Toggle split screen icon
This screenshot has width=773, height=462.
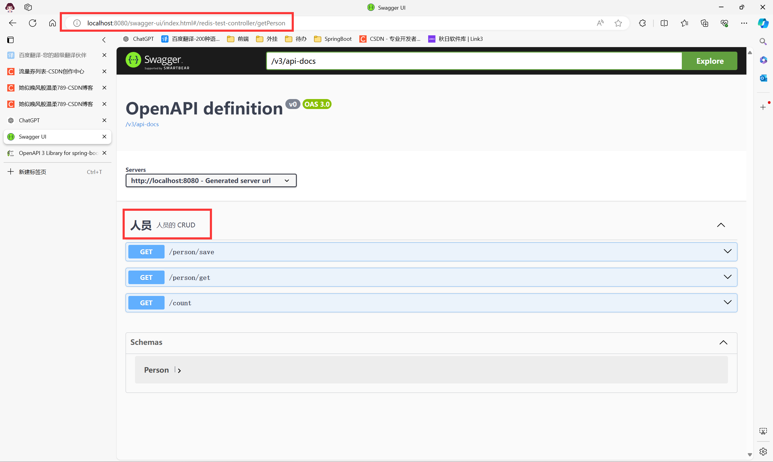[x=664, y=23]
